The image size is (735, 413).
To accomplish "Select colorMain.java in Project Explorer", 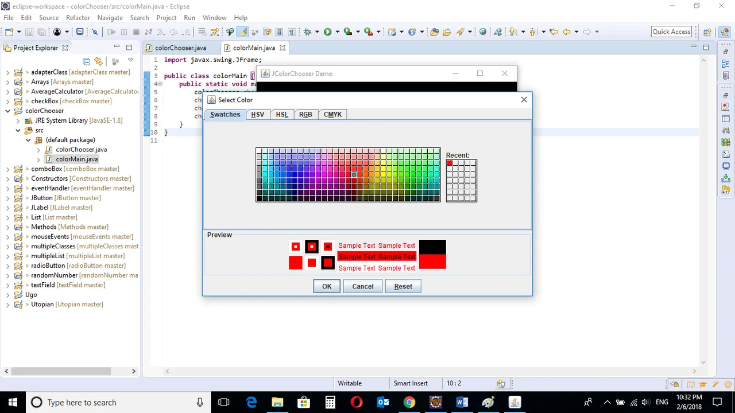I will (77, 159).
